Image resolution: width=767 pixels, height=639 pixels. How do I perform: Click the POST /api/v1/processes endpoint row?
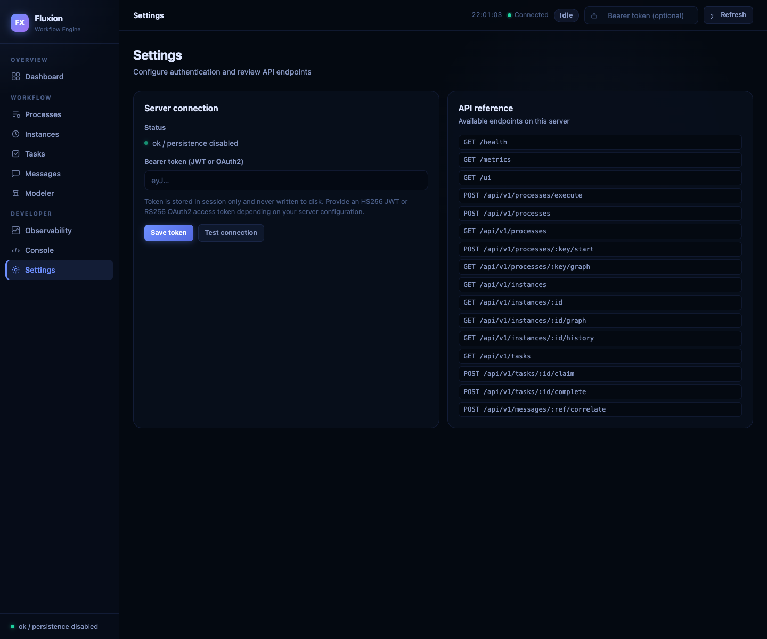click(x=600, y=214)
